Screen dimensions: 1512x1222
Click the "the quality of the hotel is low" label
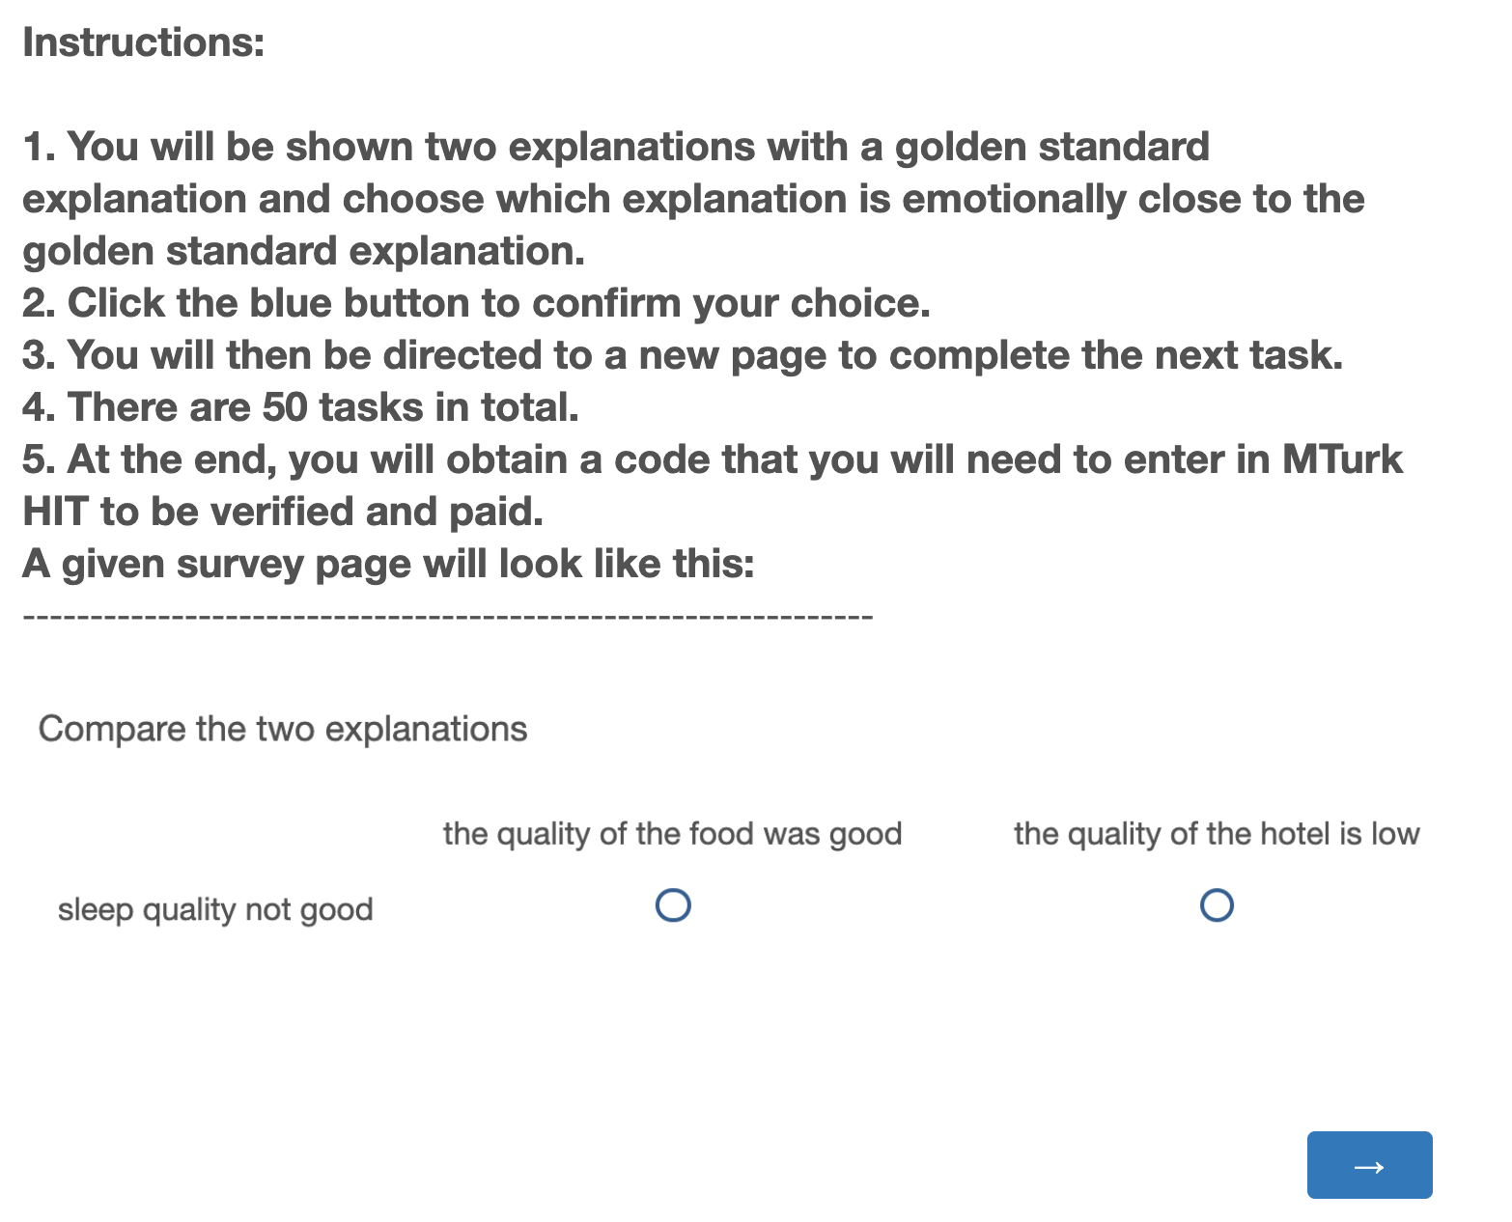(1216, 833)
